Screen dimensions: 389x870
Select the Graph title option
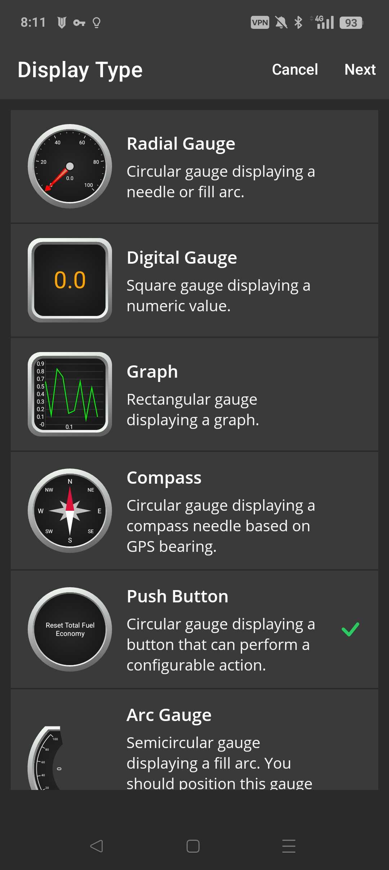(152, 372)
